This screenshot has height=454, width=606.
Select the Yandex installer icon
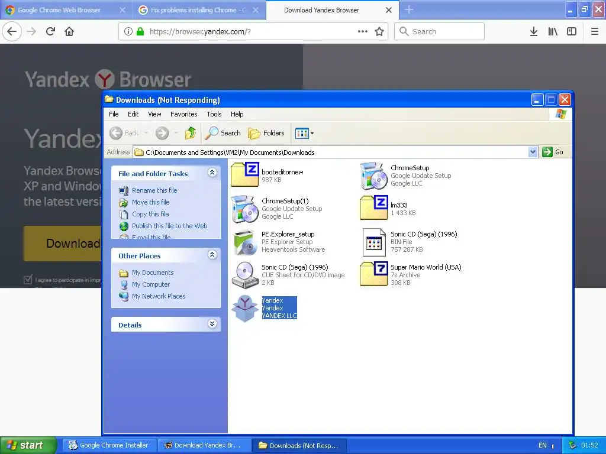point(244,309)
